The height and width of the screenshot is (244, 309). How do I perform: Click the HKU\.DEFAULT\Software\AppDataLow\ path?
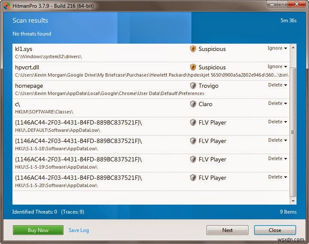[x=58, y=130]
